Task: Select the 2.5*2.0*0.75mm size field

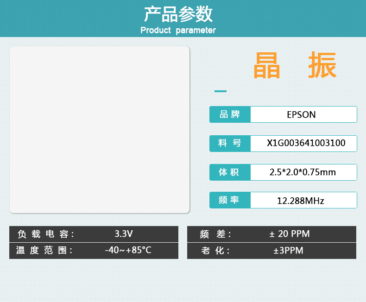Action: click(x=303, y=172)
